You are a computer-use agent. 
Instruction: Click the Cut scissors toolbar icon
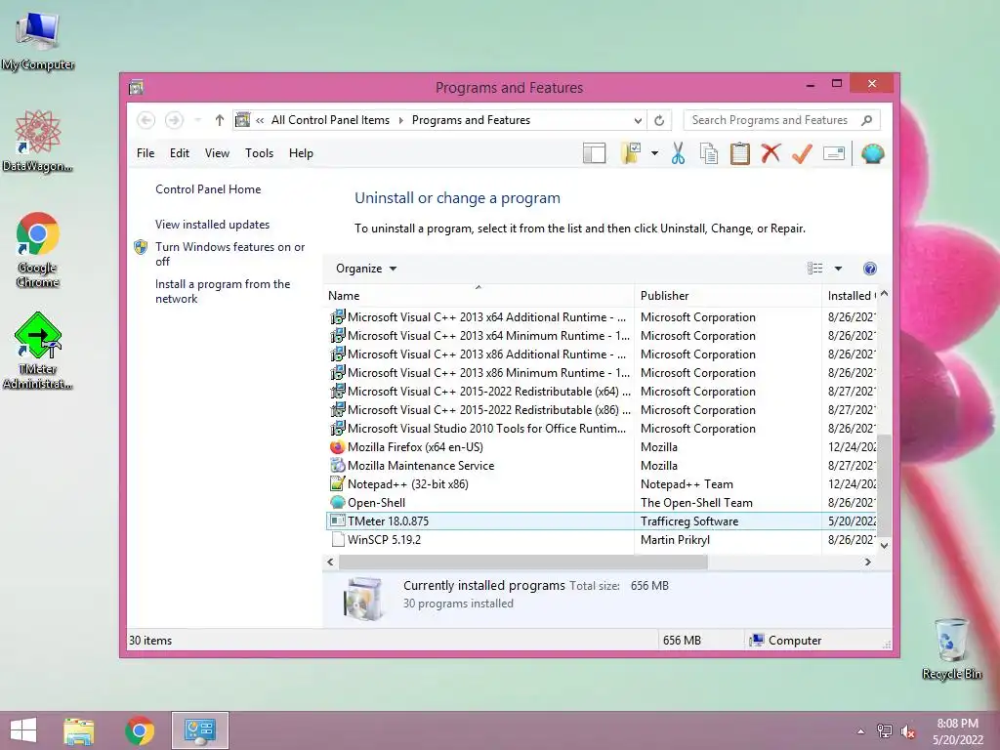coord(678,153)
